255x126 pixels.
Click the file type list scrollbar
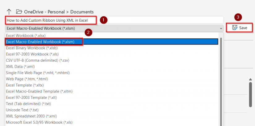point(221,81)
